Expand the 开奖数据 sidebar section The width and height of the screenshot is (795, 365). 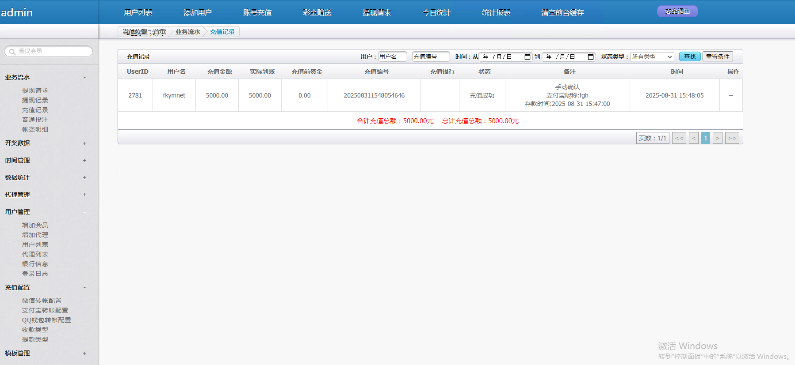coord(84,143)
